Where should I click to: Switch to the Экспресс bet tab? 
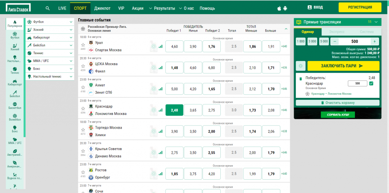[x=337, y=32]
